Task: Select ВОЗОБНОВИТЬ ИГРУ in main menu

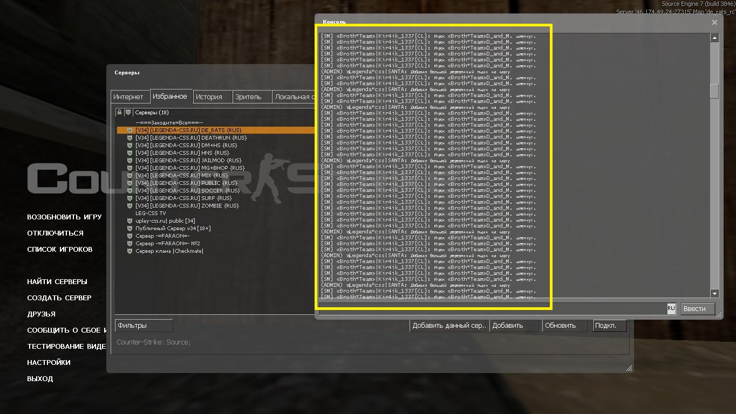Action: pyautogui.click(x=64, y=217)
